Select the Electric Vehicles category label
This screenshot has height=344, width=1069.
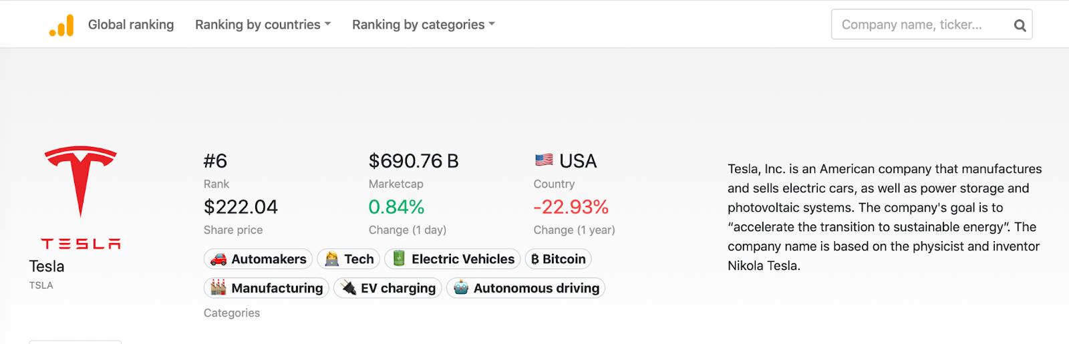462,259
